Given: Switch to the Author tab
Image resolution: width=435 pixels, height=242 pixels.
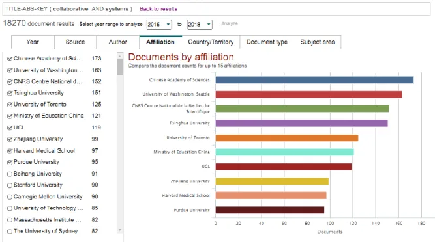Looking at the screenshot, I should (117, 42).
